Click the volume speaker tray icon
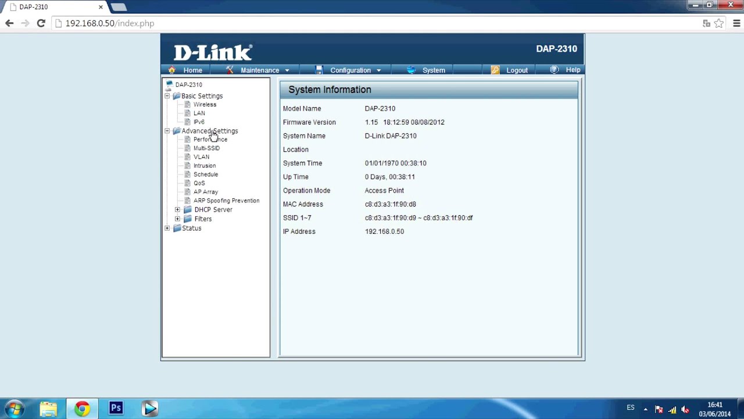The height and width of the screenshot is (419, 744). point(685,409)
